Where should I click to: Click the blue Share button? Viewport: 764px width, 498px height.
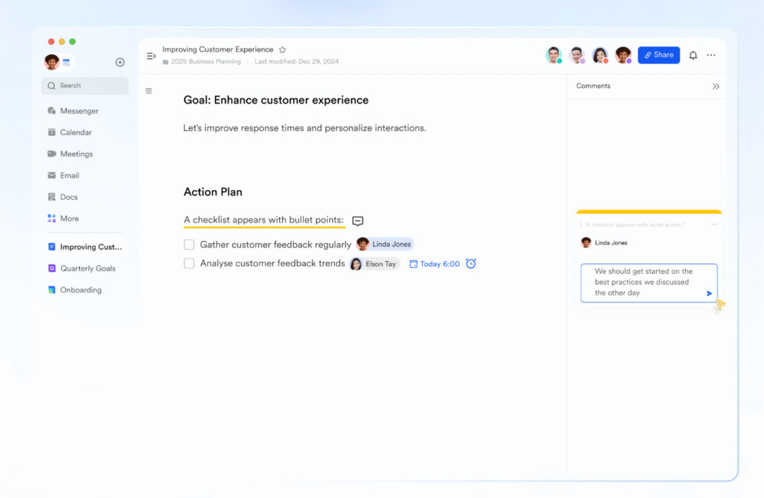659,55
